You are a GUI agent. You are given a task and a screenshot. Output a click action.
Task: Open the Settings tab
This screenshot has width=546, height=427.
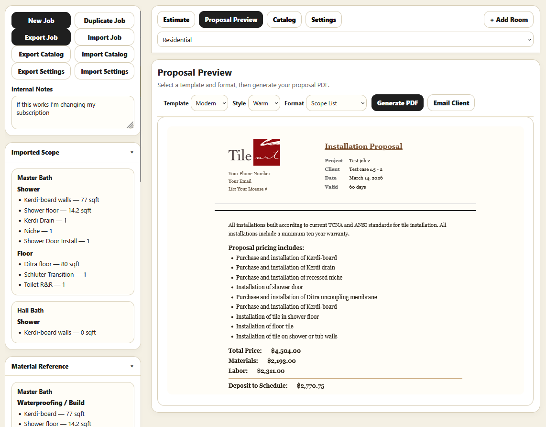(323, 20)
